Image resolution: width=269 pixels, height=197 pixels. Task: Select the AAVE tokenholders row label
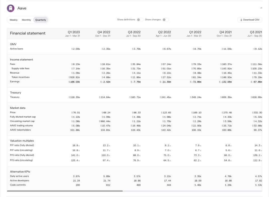point(20,130)
